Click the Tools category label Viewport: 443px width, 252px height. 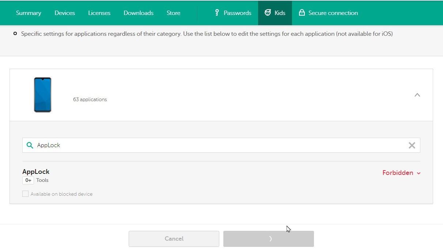tap(42, 180)
